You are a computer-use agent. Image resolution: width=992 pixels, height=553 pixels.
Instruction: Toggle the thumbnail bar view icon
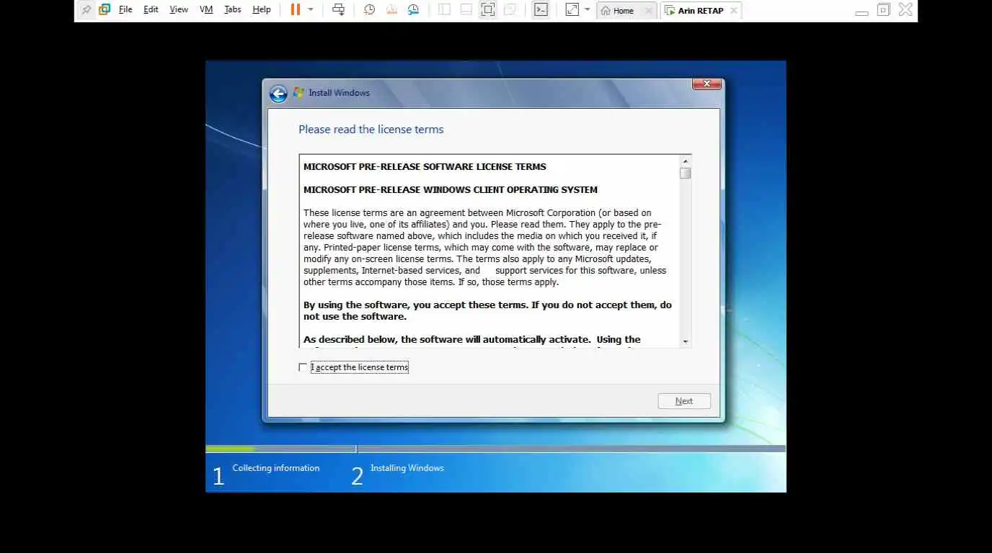click(466, 10)
